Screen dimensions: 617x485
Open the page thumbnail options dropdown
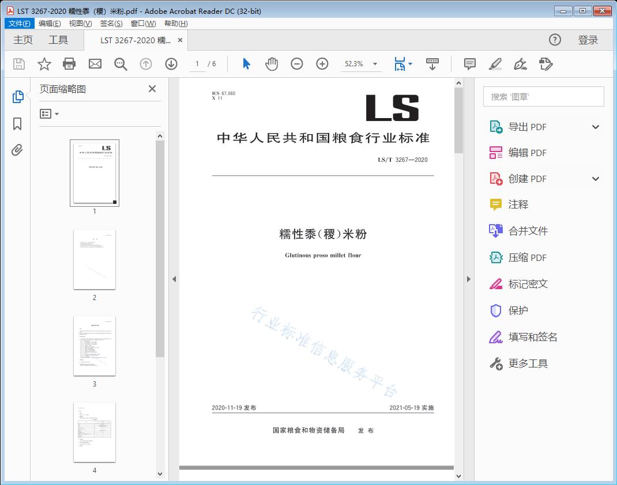(x=48, y=113)
